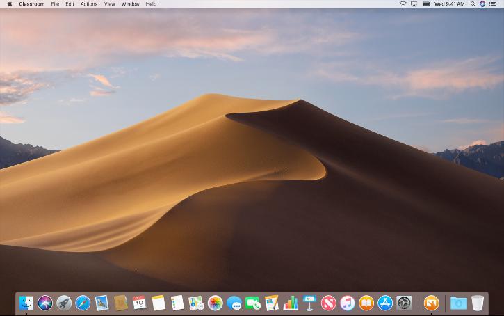Open the Downloads folder in Dock
The image size is (504, 316).
click(x=459, y=303)
